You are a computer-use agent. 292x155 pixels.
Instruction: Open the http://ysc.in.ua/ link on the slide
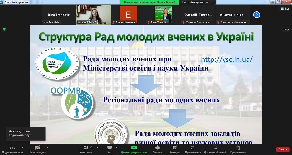[227, 60]
